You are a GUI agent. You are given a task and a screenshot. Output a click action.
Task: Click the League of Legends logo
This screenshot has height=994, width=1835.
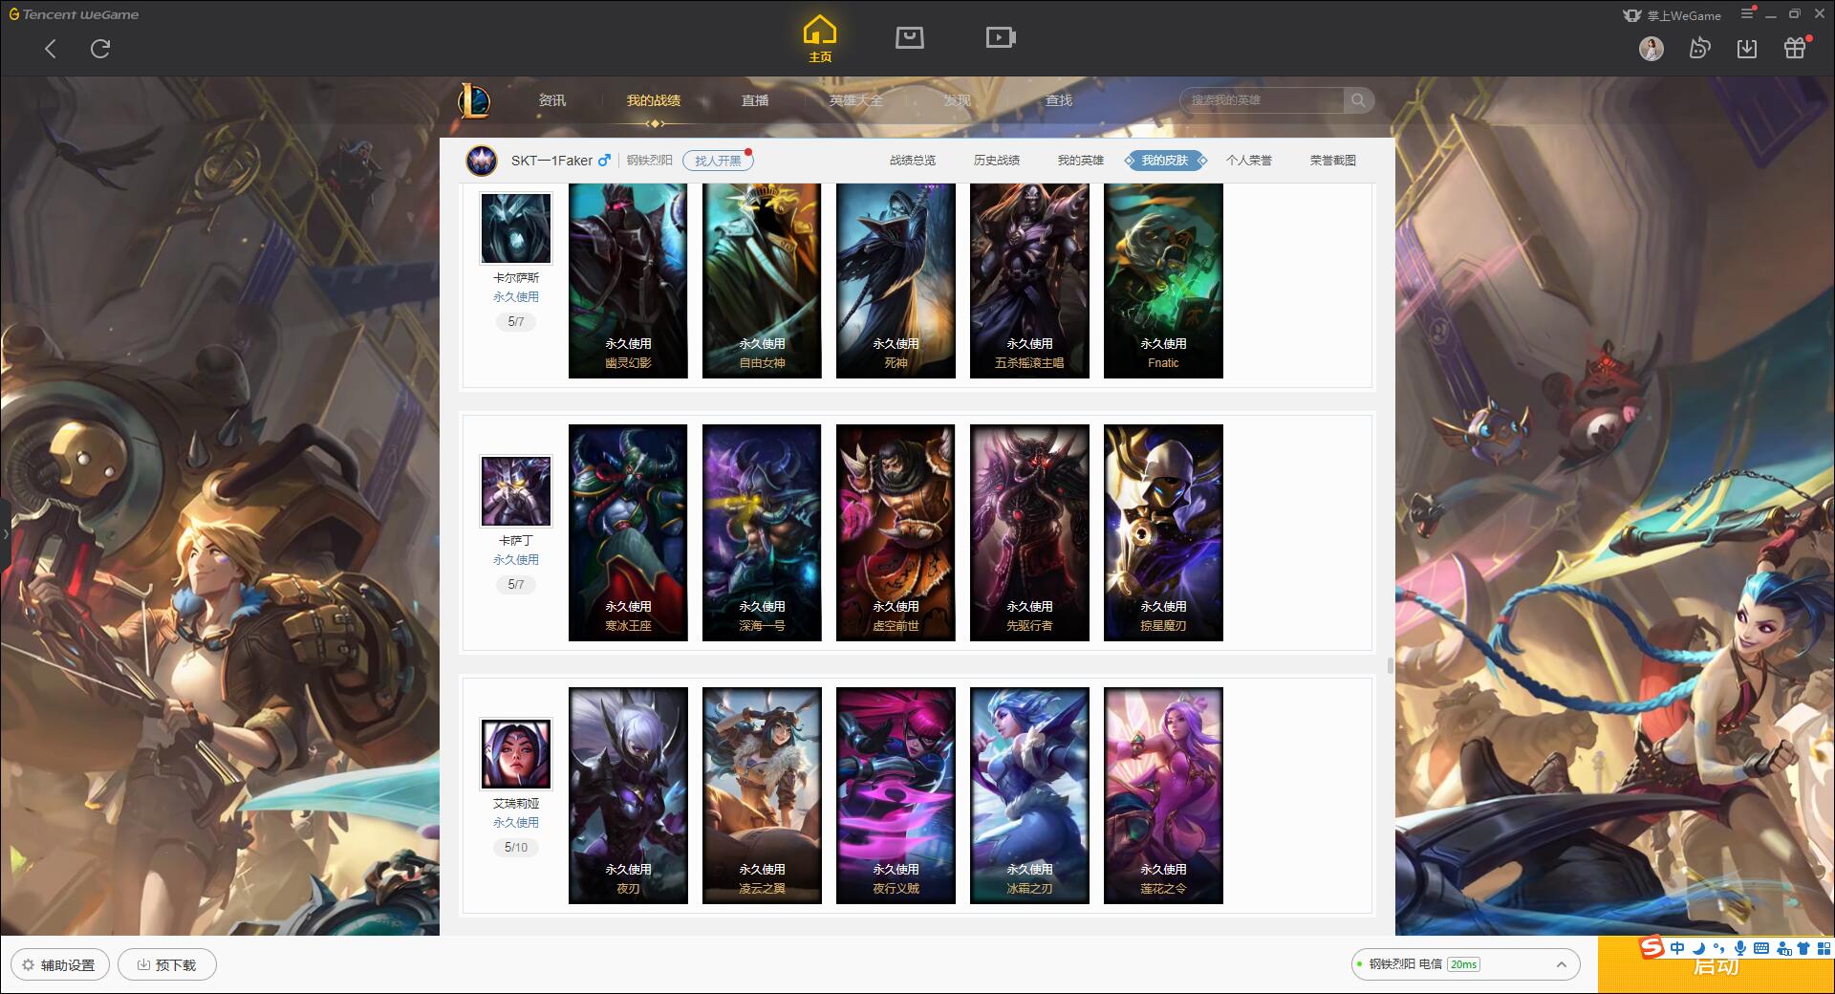click(474, 100)
